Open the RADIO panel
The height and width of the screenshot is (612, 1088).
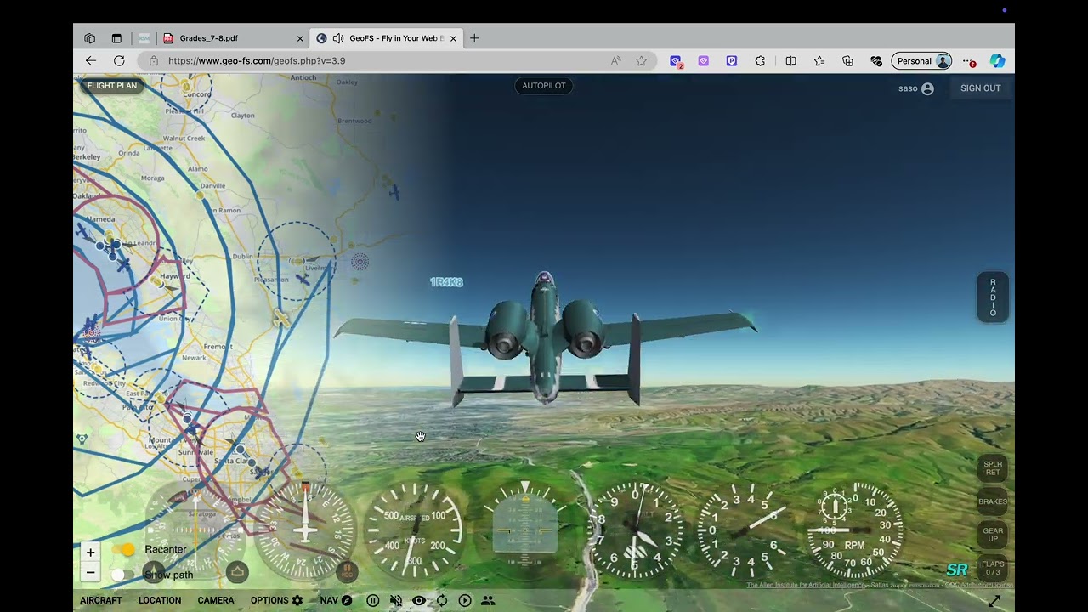coord(993,297)
